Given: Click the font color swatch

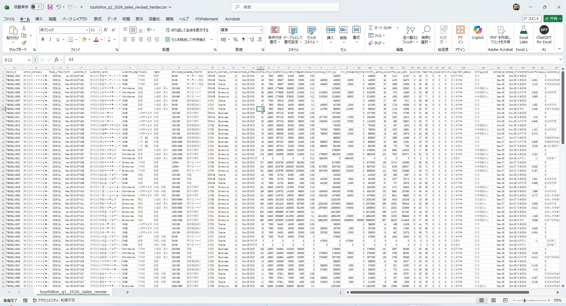Looking at the screenshot, I should tap(96, 39).
